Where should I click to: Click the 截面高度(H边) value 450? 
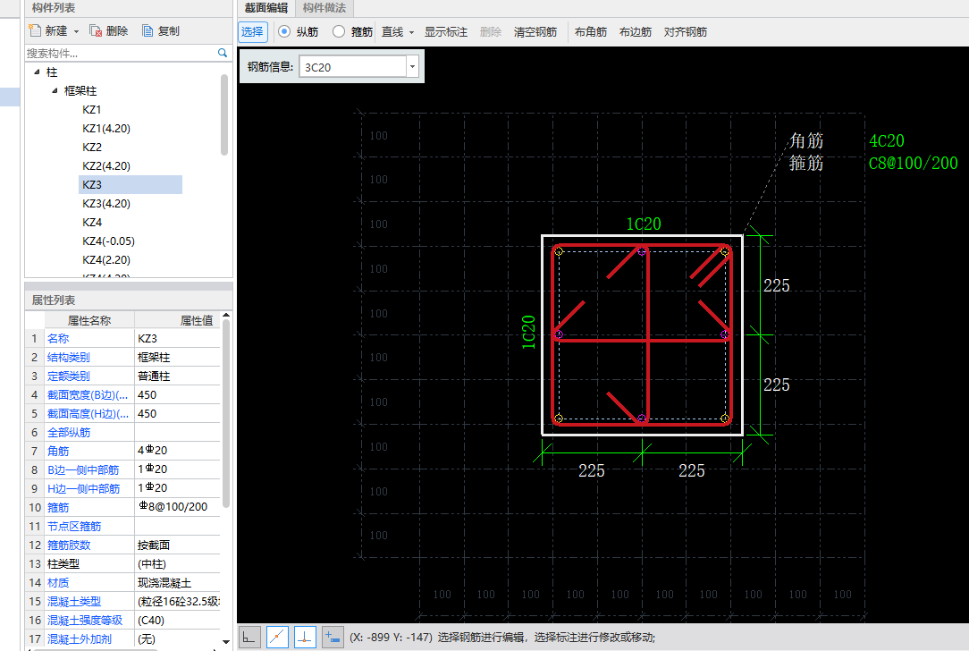pyautogui.click(x=177, y=414)
